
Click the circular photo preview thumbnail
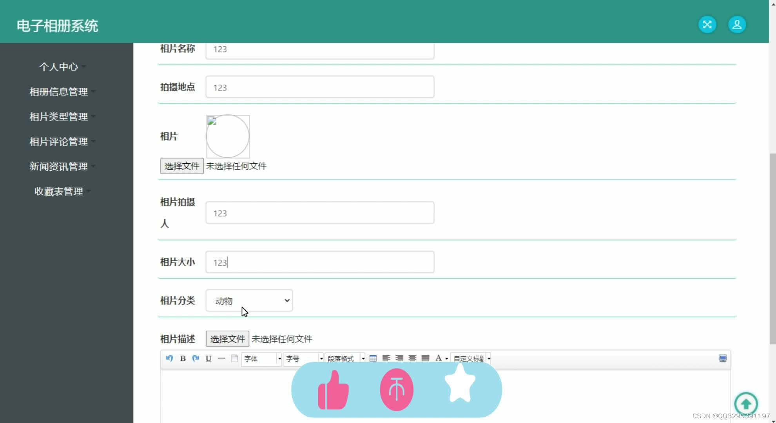[228, 136]
